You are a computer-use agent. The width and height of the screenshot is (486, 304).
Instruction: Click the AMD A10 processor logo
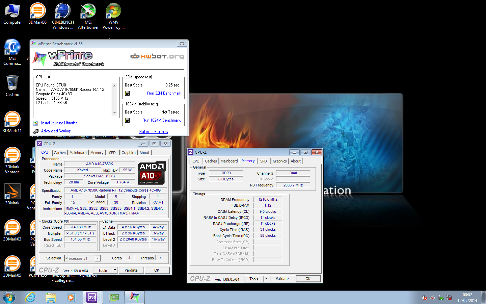(x=152, y=173)
